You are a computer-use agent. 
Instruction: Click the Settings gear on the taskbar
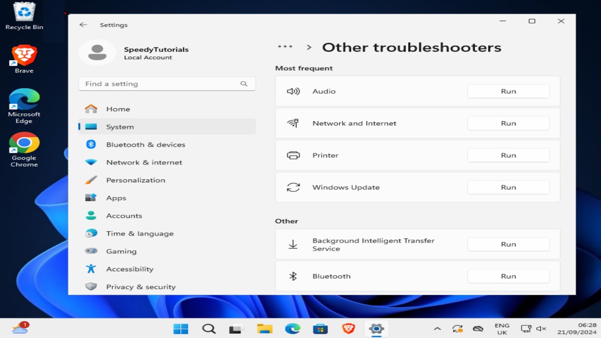point(377,329)
